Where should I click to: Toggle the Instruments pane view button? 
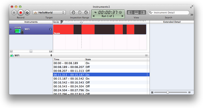pos(130,13)
